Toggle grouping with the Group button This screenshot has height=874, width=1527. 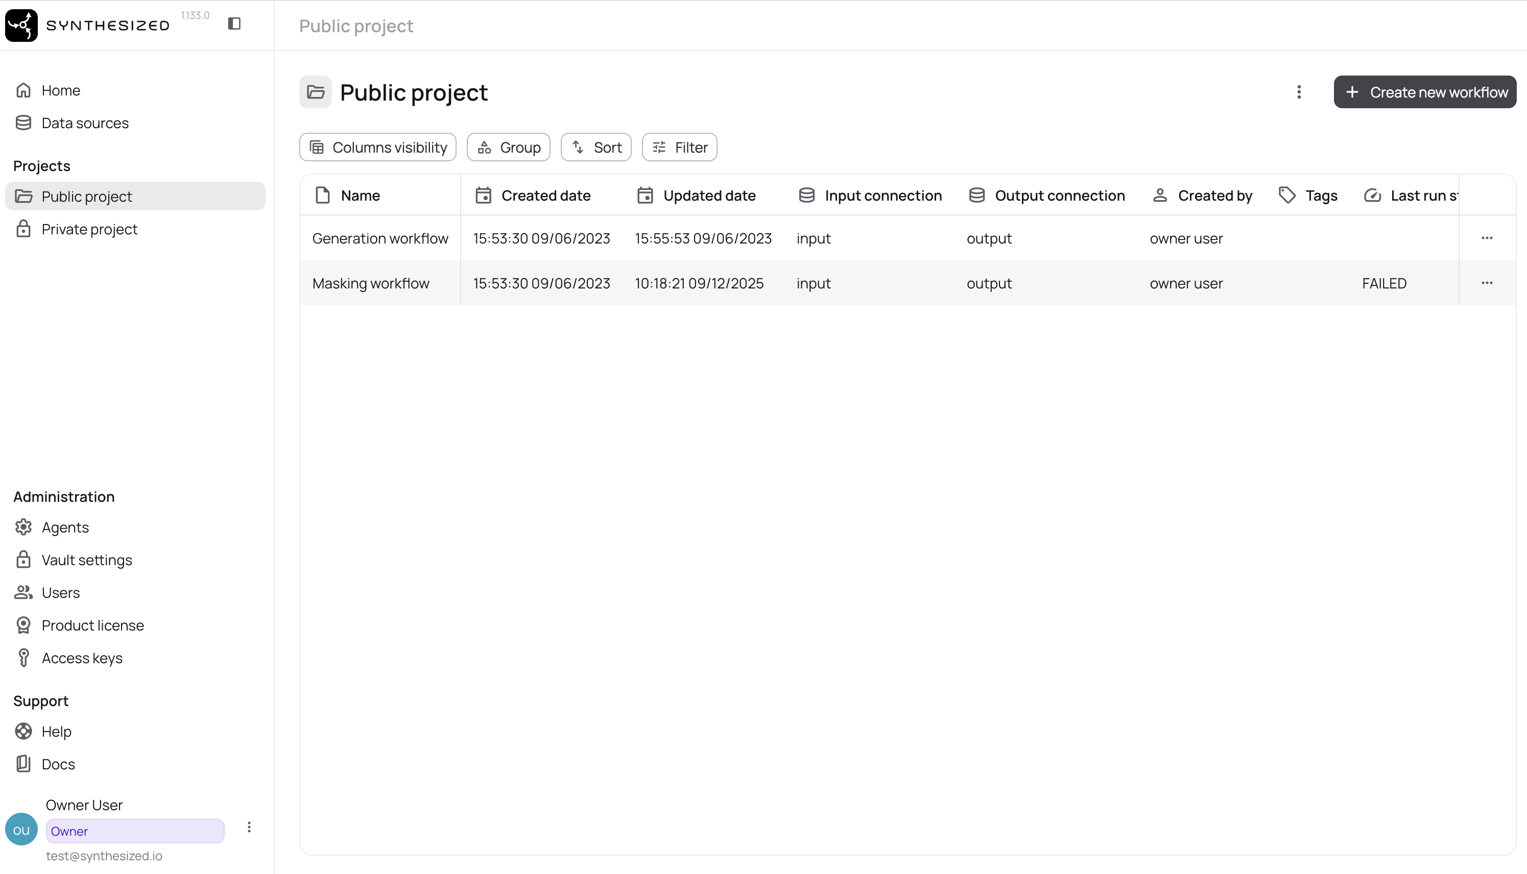pyautogui.click(x=508, y=147)
